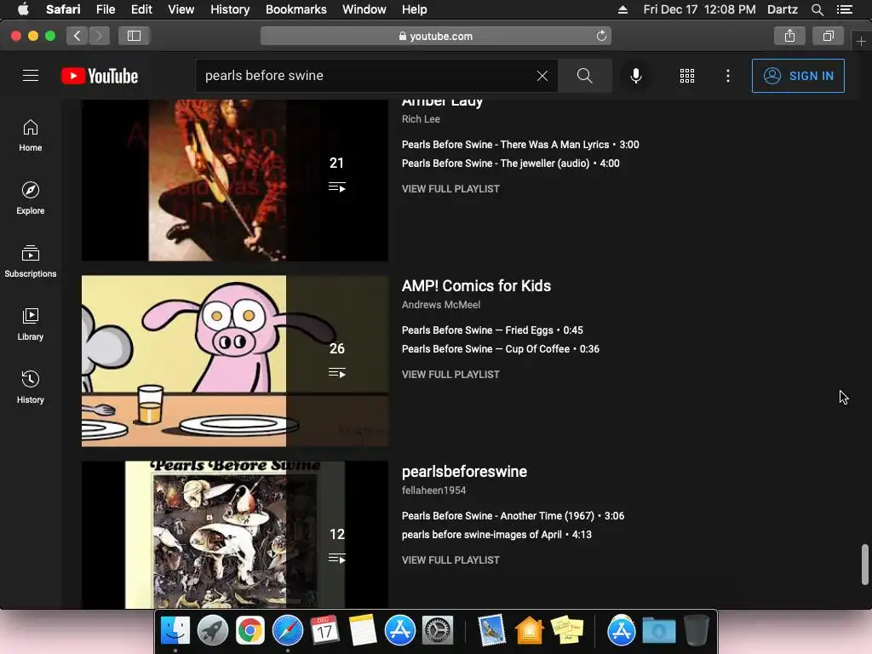This screenshot has width=872, height=654.
Task: Open a new tab with the plus
Action: pos(862,41)
